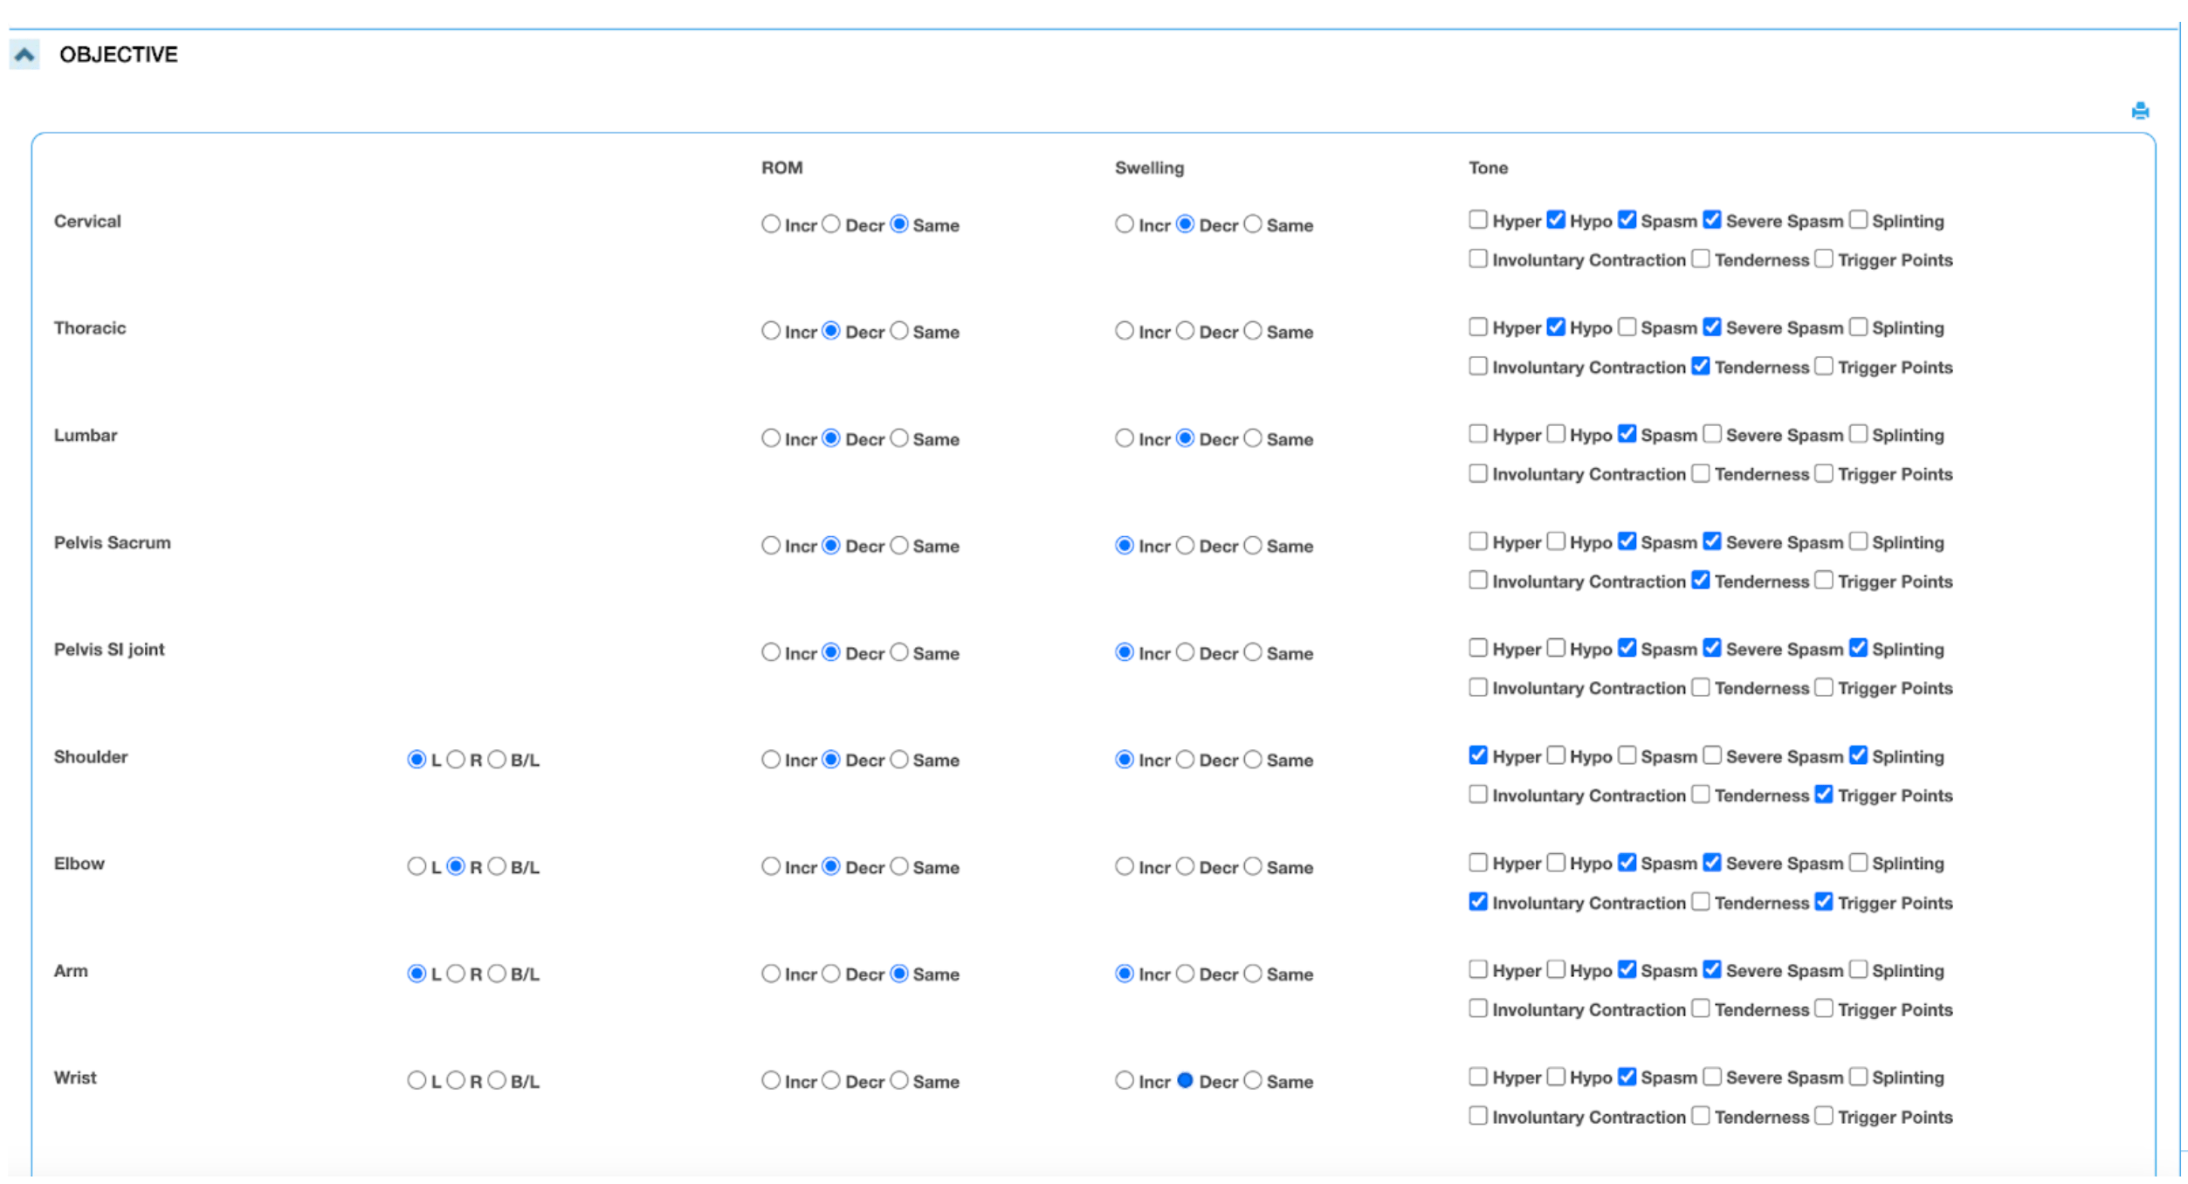Click the Swelling column header
The width and height of the screenshot is (2188, 1184).
[x=1149, y=168]
